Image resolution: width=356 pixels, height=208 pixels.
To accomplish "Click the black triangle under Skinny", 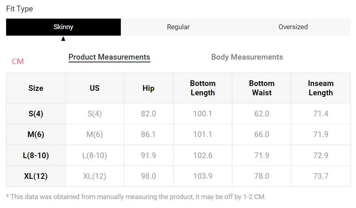I will coord(63,39).
